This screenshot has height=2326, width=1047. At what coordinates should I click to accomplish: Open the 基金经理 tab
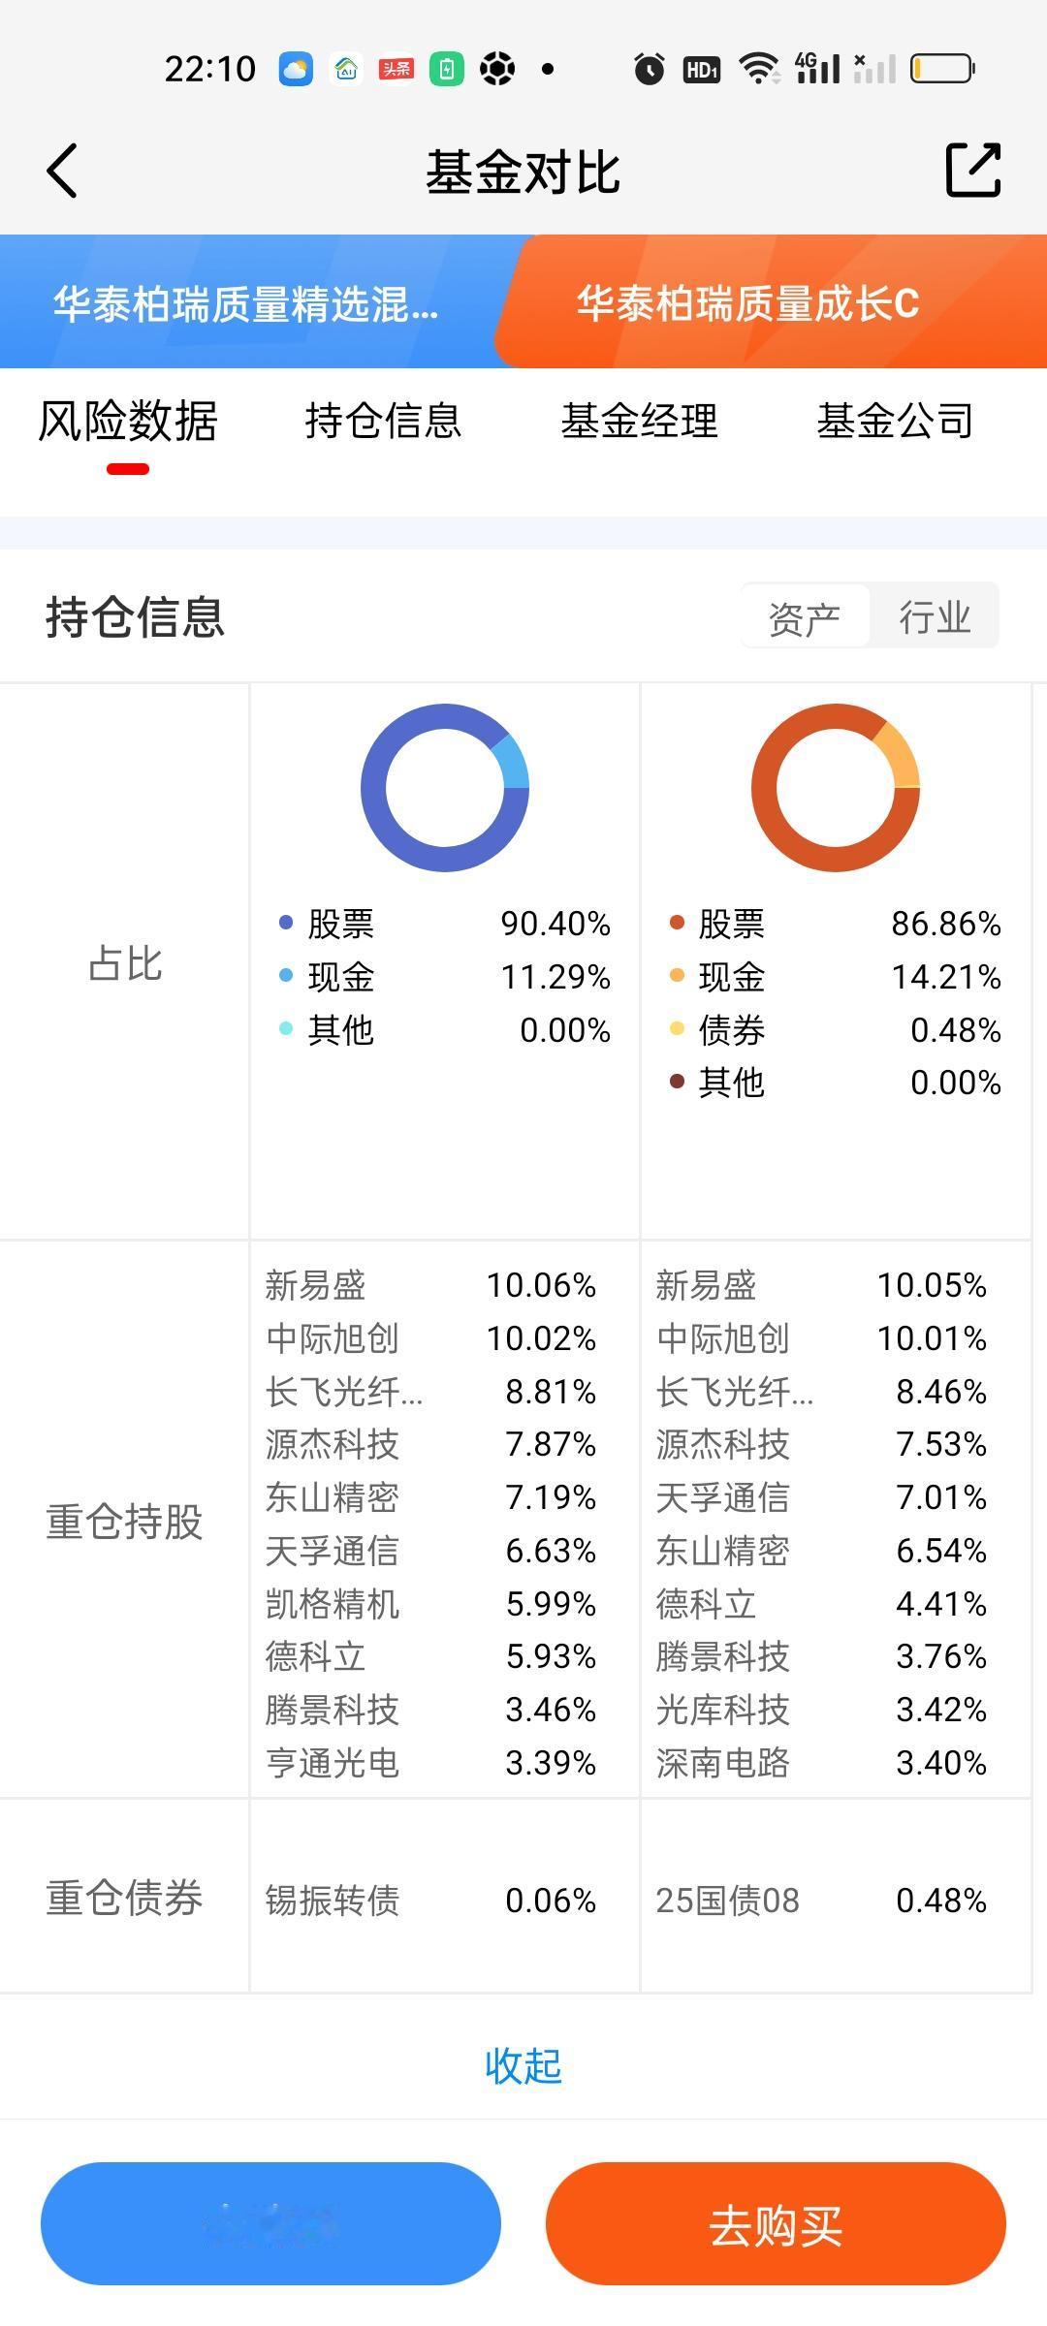coord(640,422)
